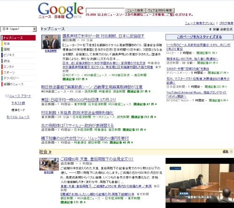Open 日刊スポーツ source link under top story

pyautogui.click(x=71, y=75)
